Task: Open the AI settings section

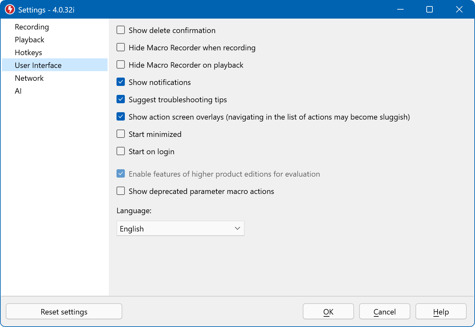Action: coord(18,91)
